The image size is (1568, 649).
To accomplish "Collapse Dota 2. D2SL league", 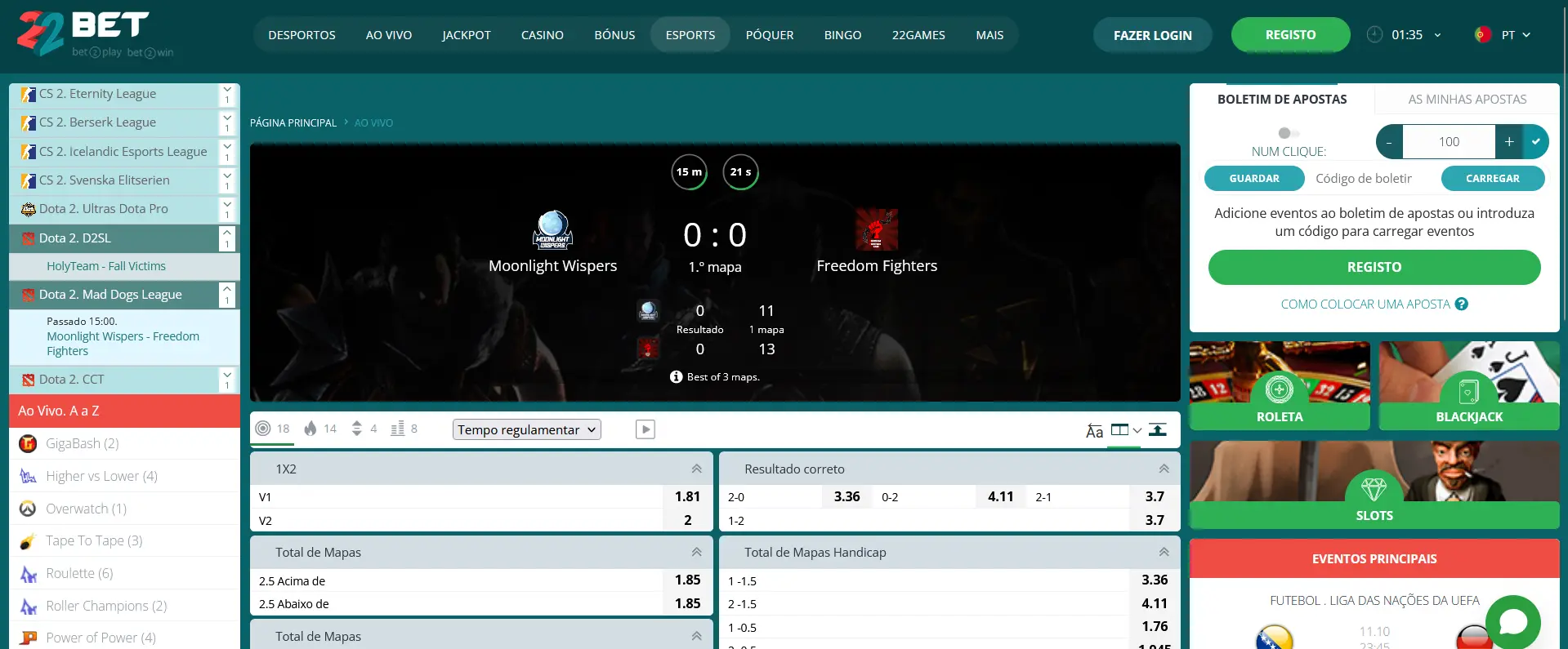I will [x=227, y=238].
